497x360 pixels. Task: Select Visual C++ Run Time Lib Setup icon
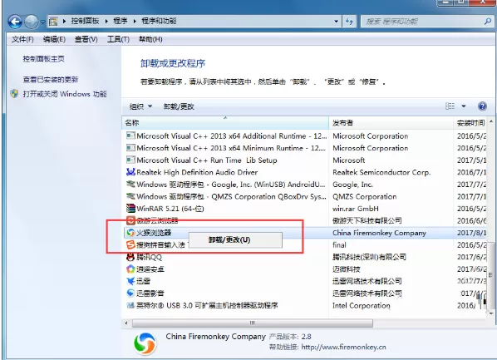tap(130, 160)
